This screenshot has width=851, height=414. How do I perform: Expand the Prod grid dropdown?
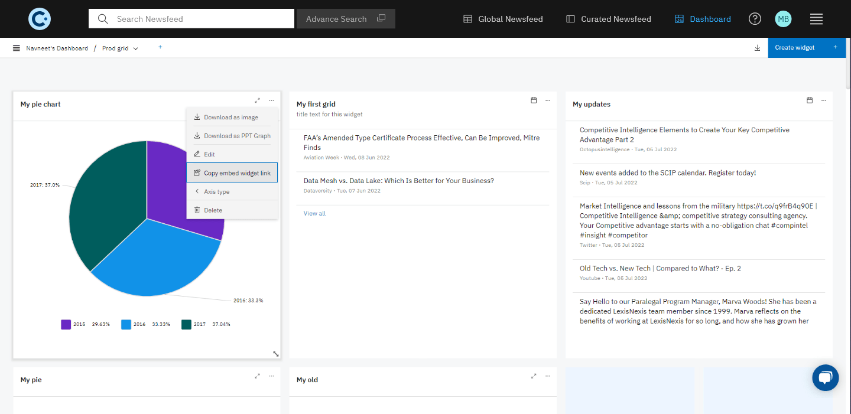(120, 48)
